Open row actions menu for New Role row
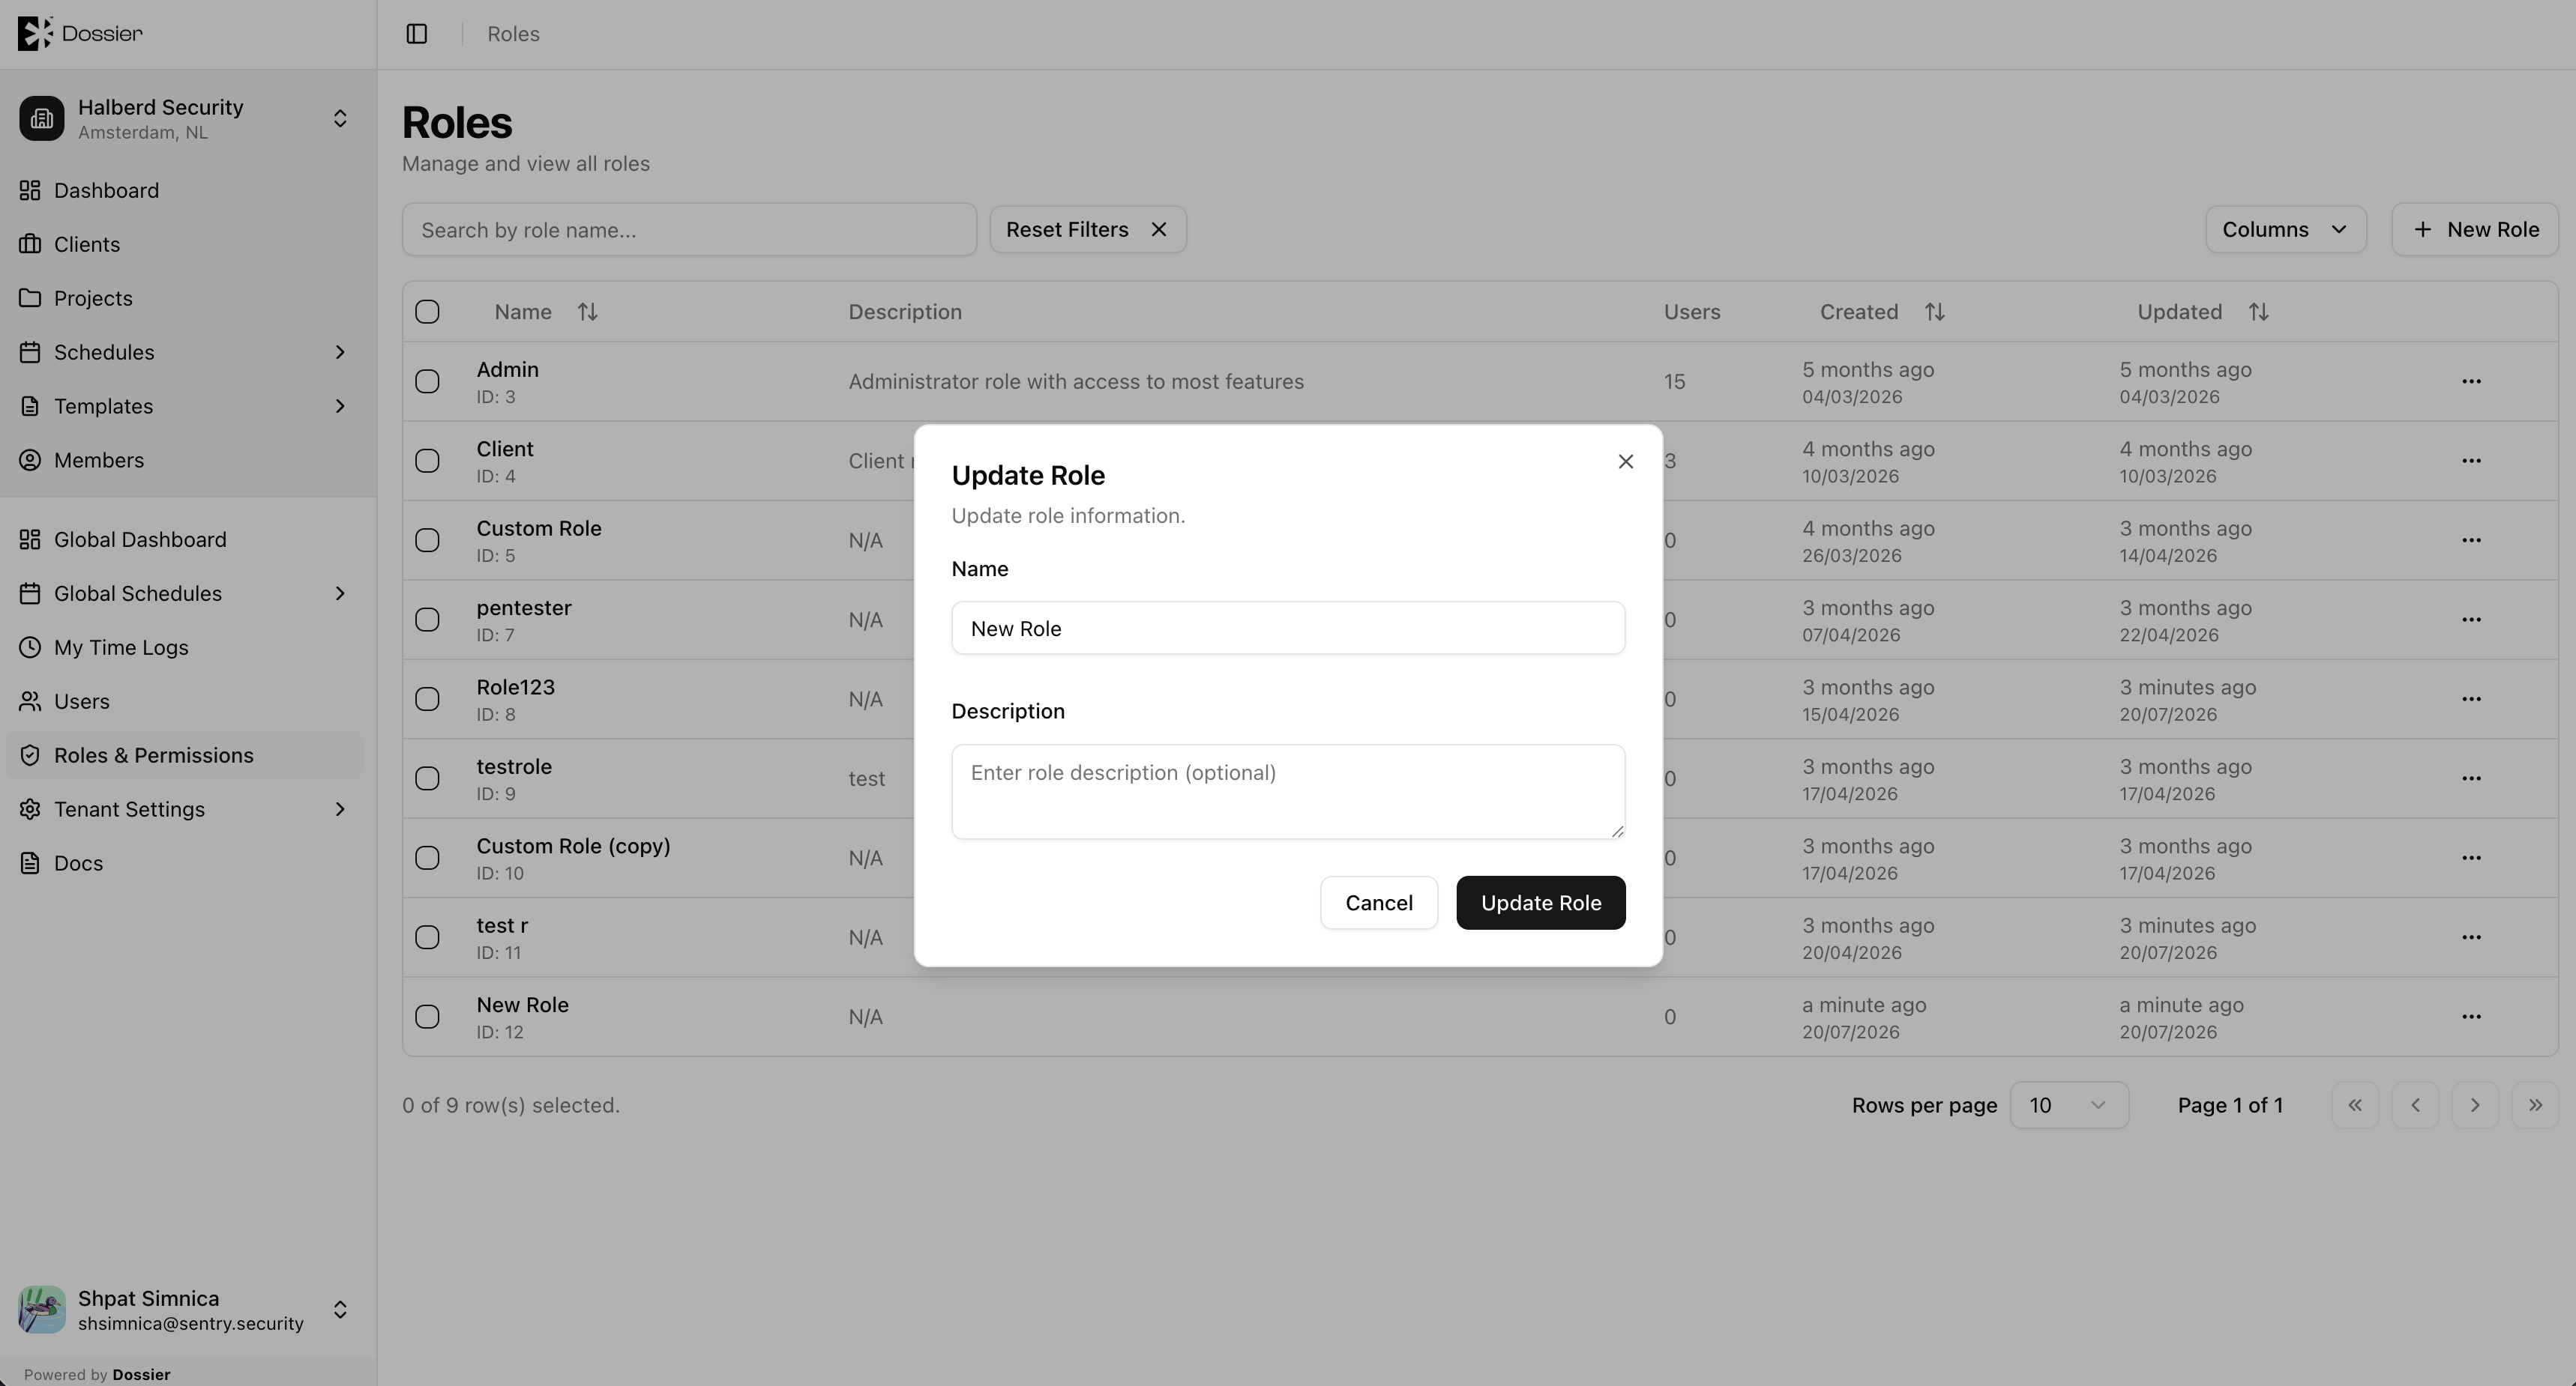 coord(2471,1016)
